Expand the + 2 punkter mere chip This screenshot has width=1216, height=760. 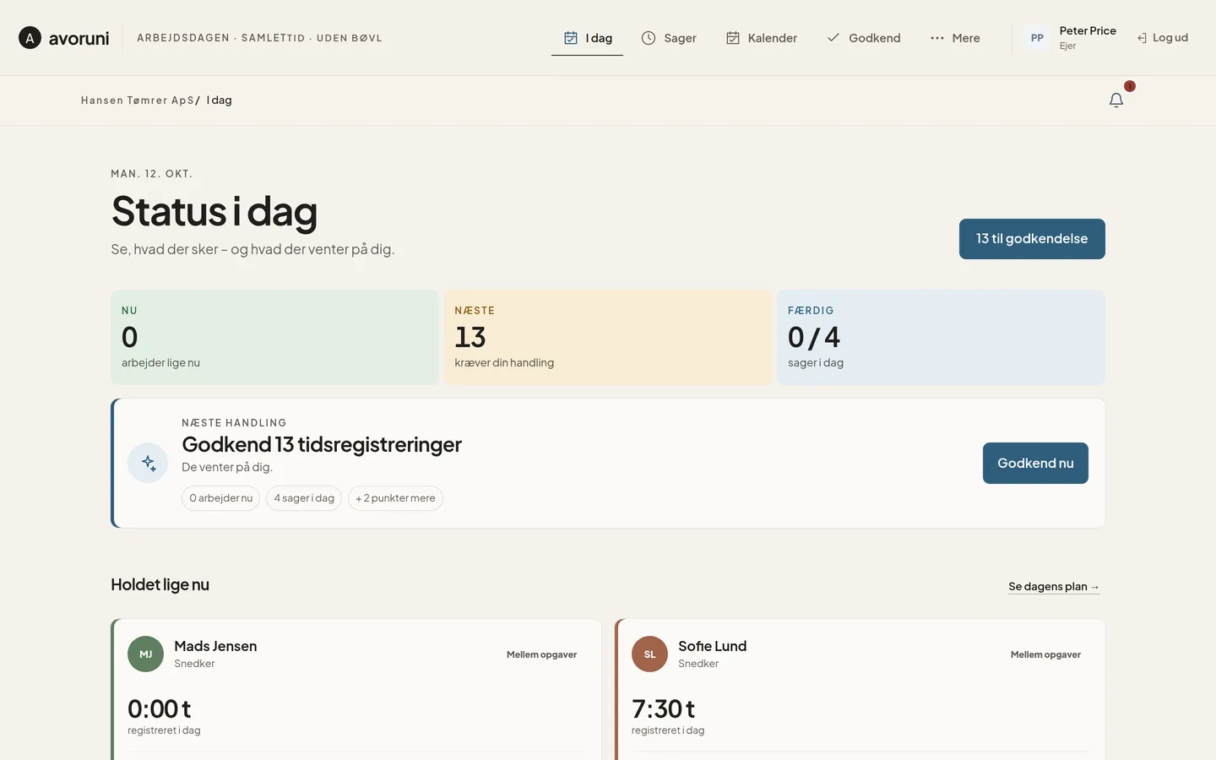395,498
